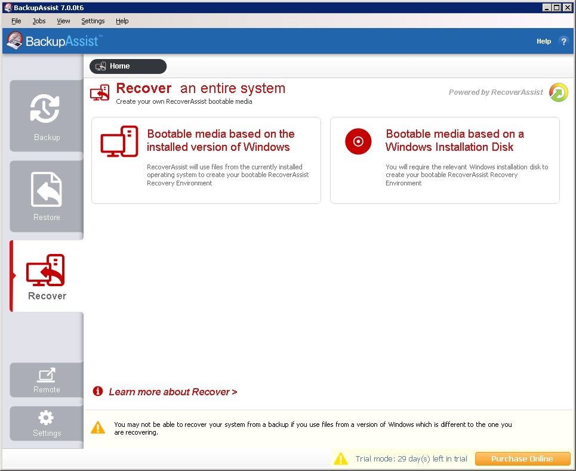Screen dimensions: 576x471
Task: Click the BackupAssist logo in header
Action: pos(54,41)
